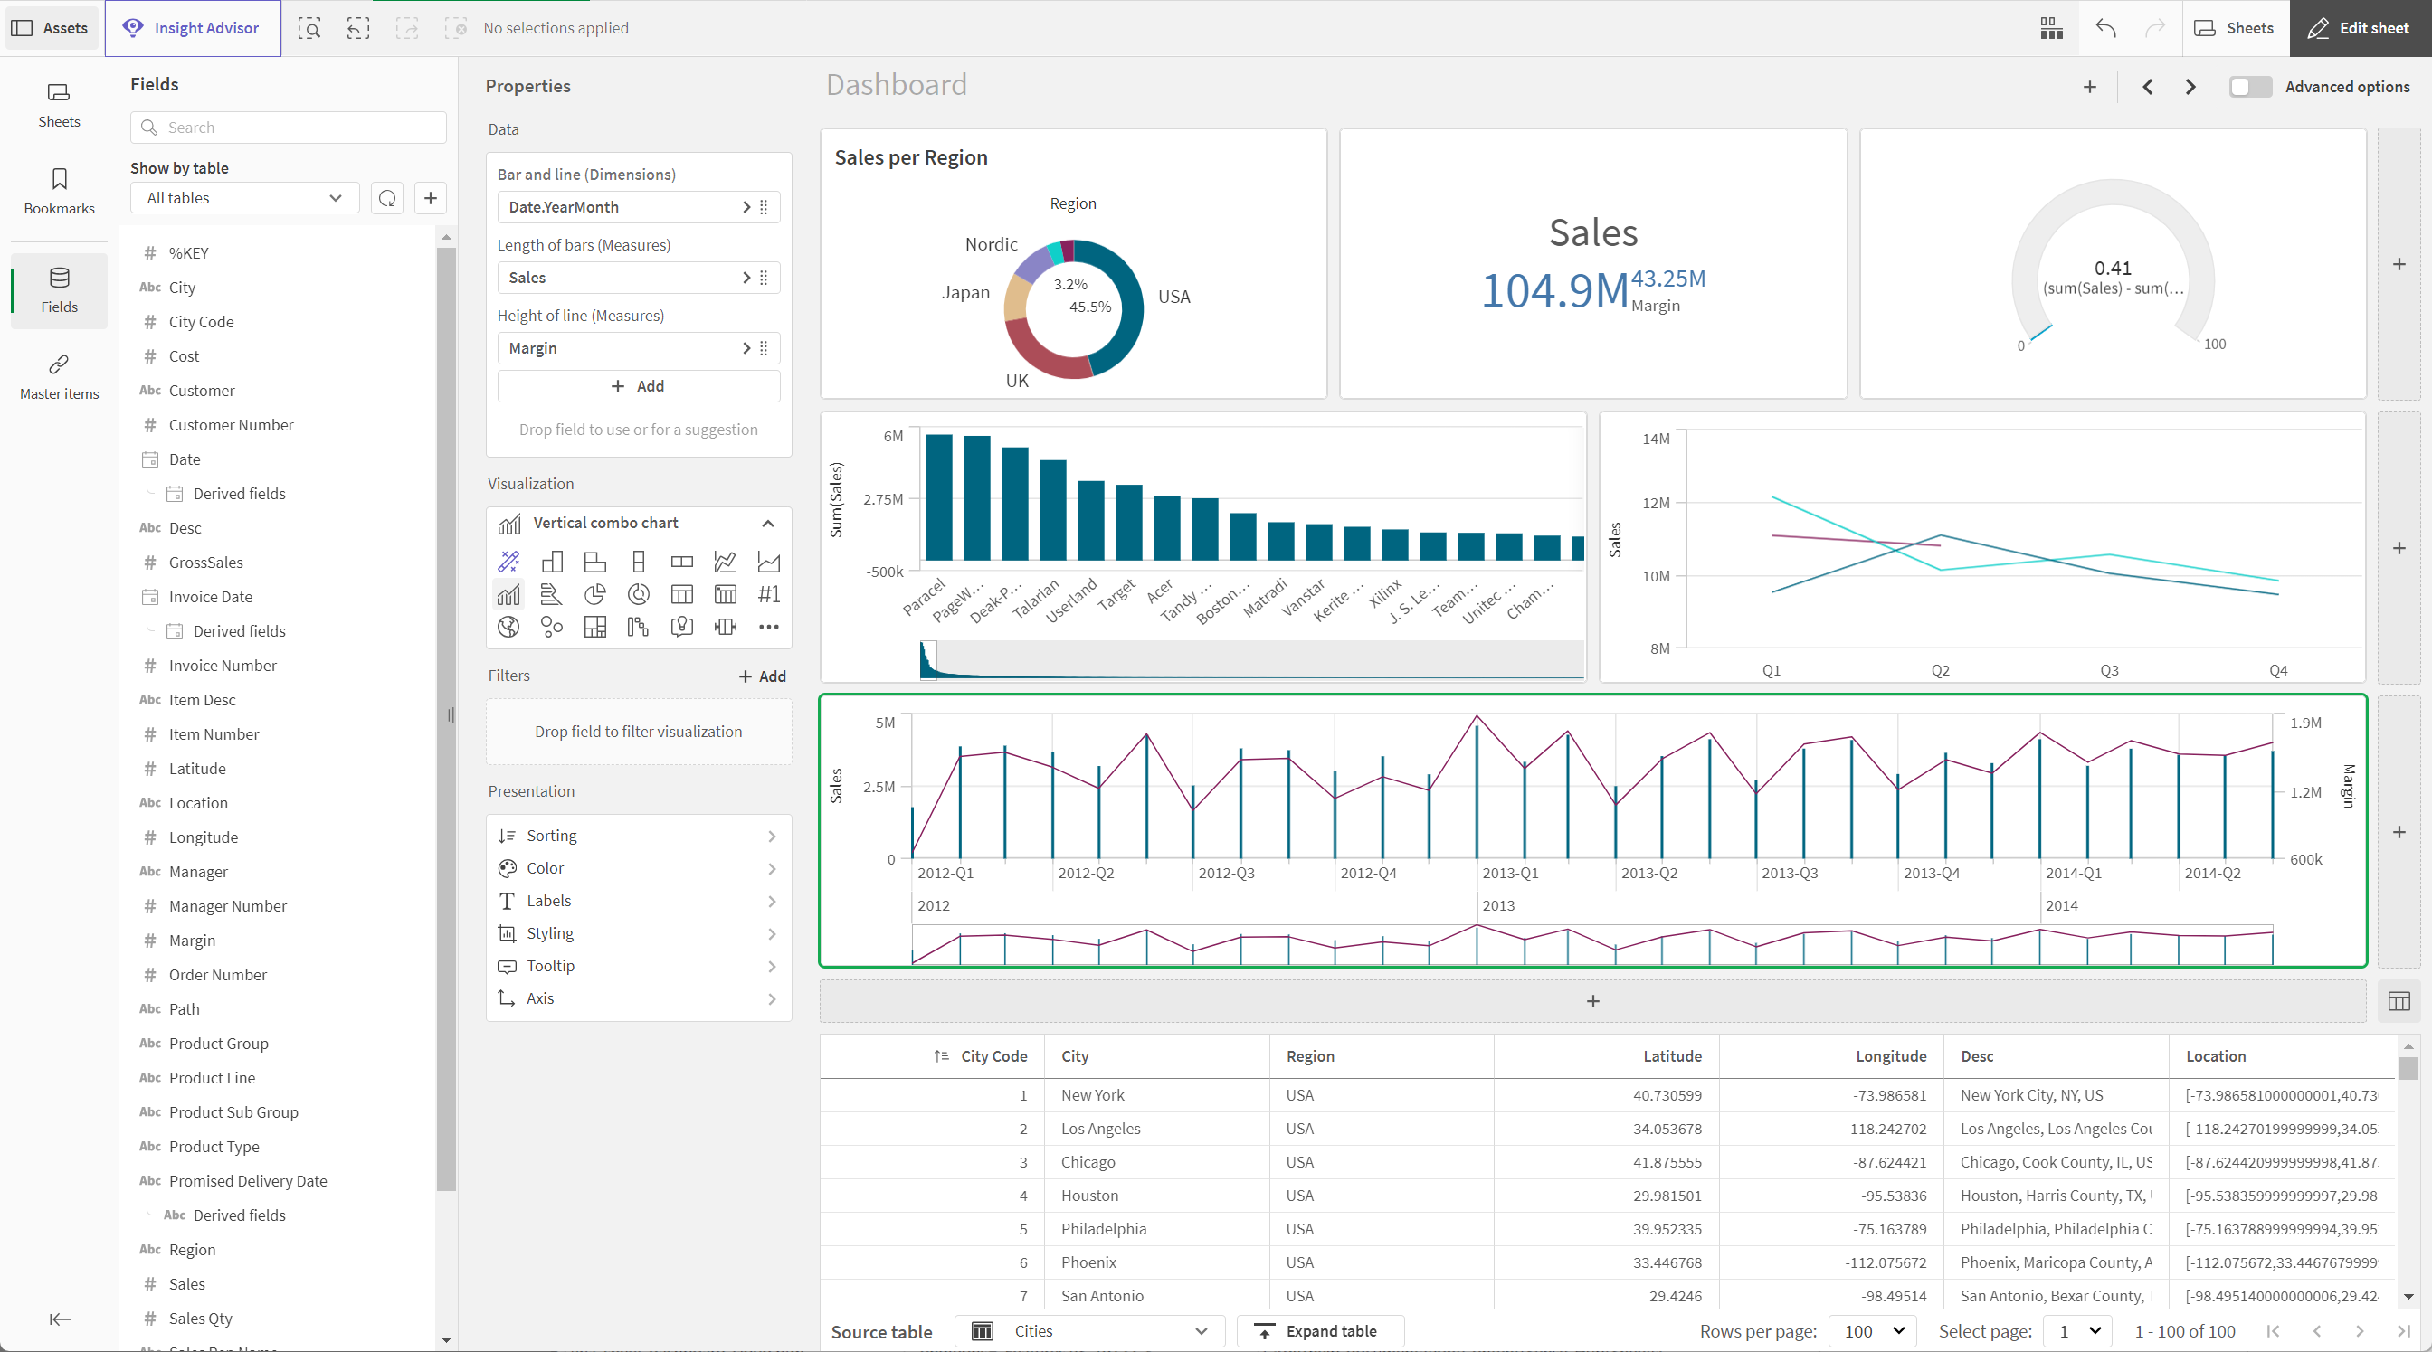The image size is (2432, 1352).
Task: Select the map visualization icon
Action: coord(508,626)
